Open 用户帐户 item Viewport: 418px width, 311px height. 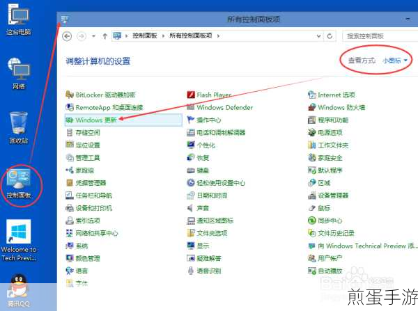tap(325, 258)
